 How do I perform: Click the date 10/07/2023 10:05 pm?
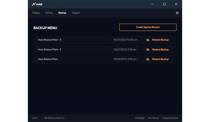coord(125,40)
